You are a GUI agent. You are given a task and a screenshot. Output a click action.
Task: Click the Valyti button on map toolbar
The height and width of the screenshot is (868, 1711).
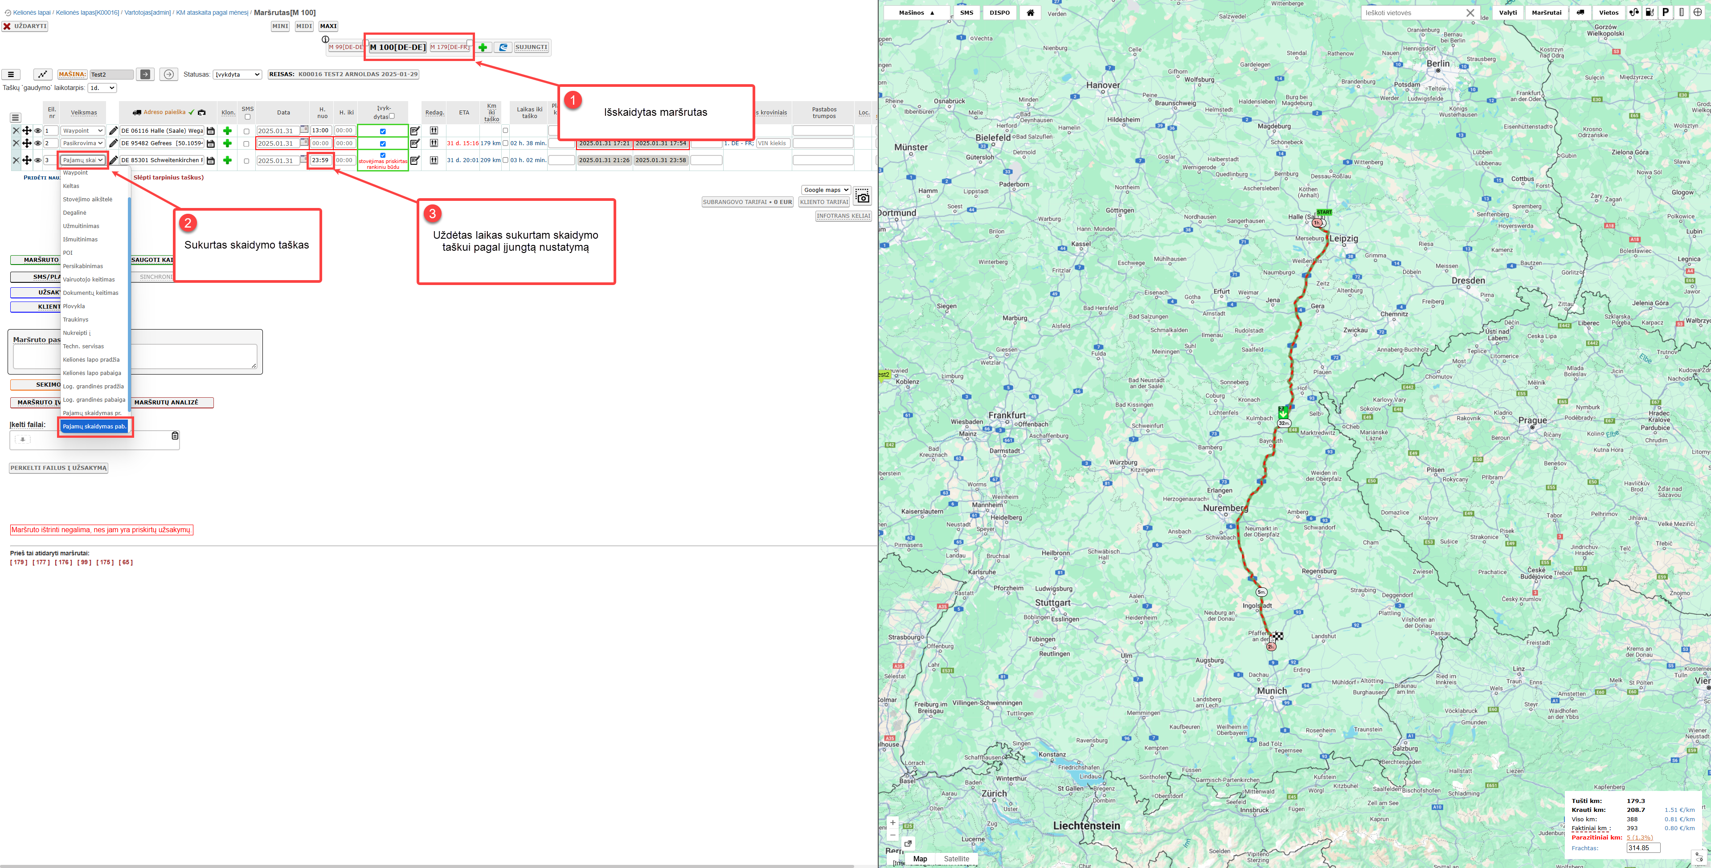coord(1508,12)
